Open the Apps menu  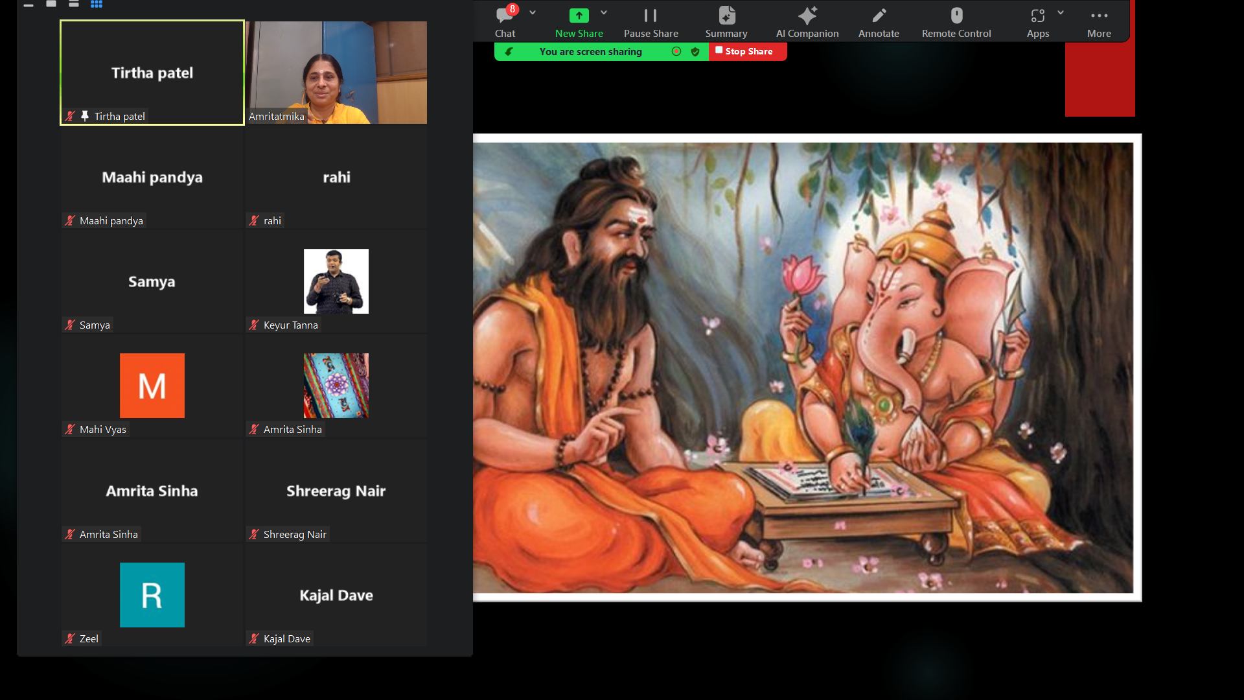[1037, 22]
